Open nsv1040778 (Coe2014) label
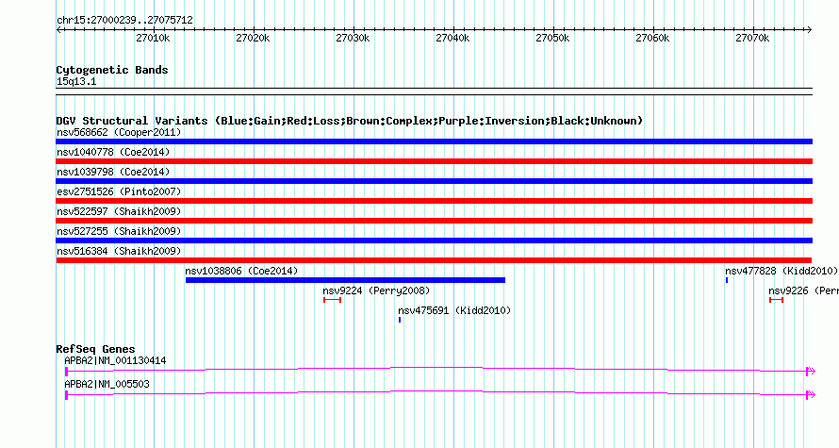 [x=113, y=152]
